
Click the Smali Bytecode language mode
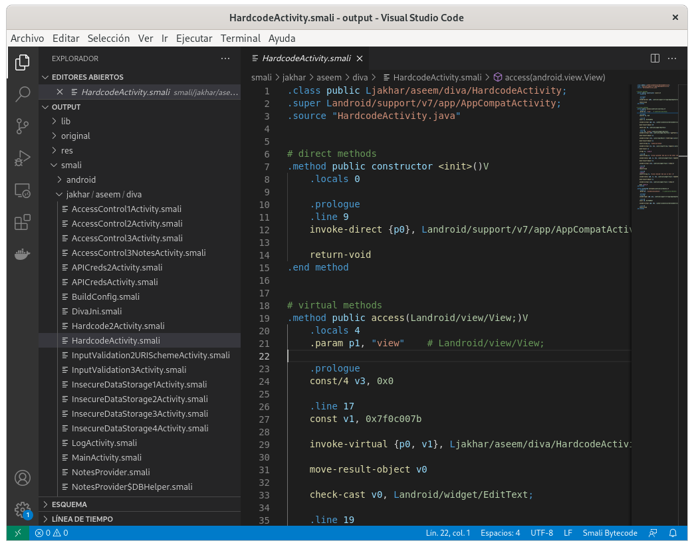pos(610,533)
